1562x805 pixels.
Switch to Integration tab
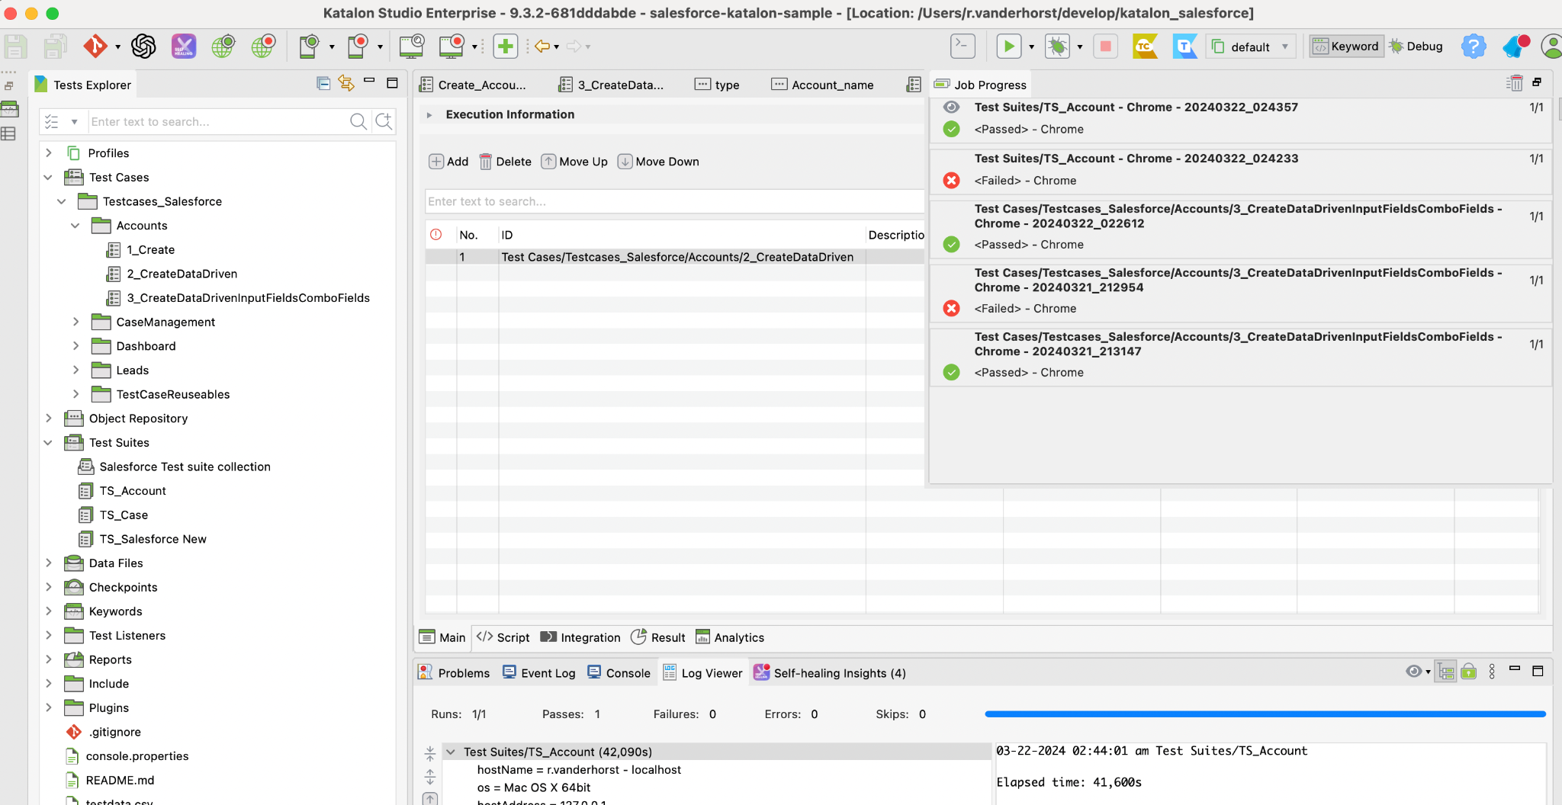[x=580, y=637]
